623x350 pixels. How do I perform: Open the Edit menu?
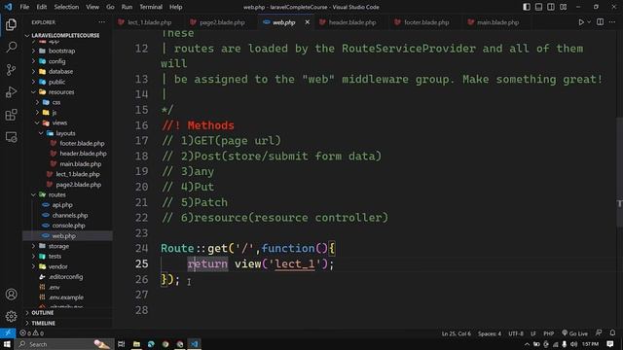(x=41, y=7)
